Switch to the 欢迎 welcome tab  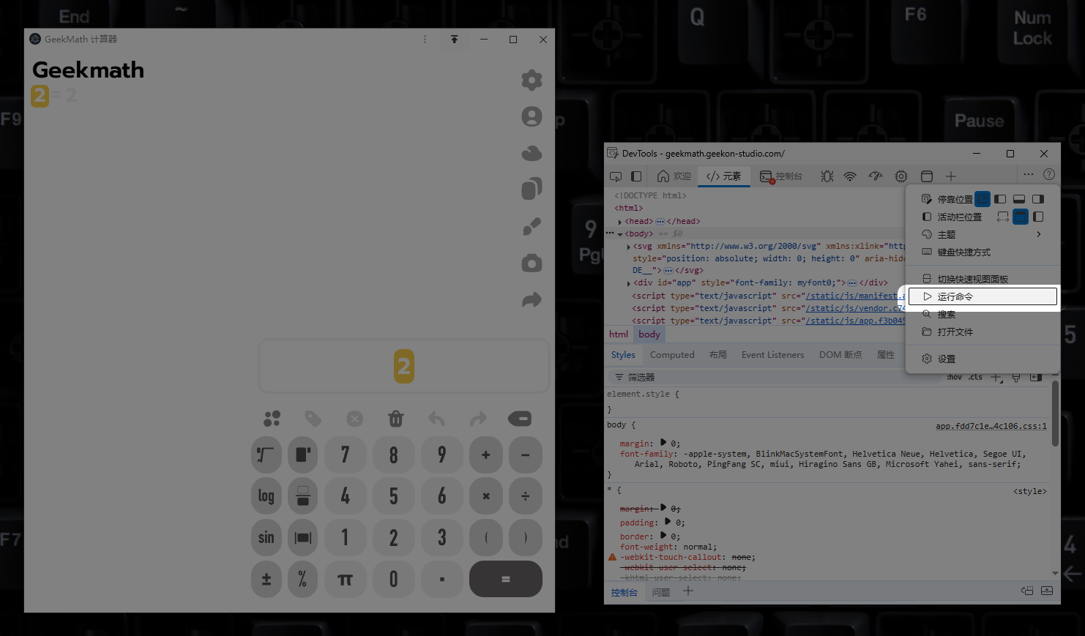pyautogui.click(x=674, y=176)
